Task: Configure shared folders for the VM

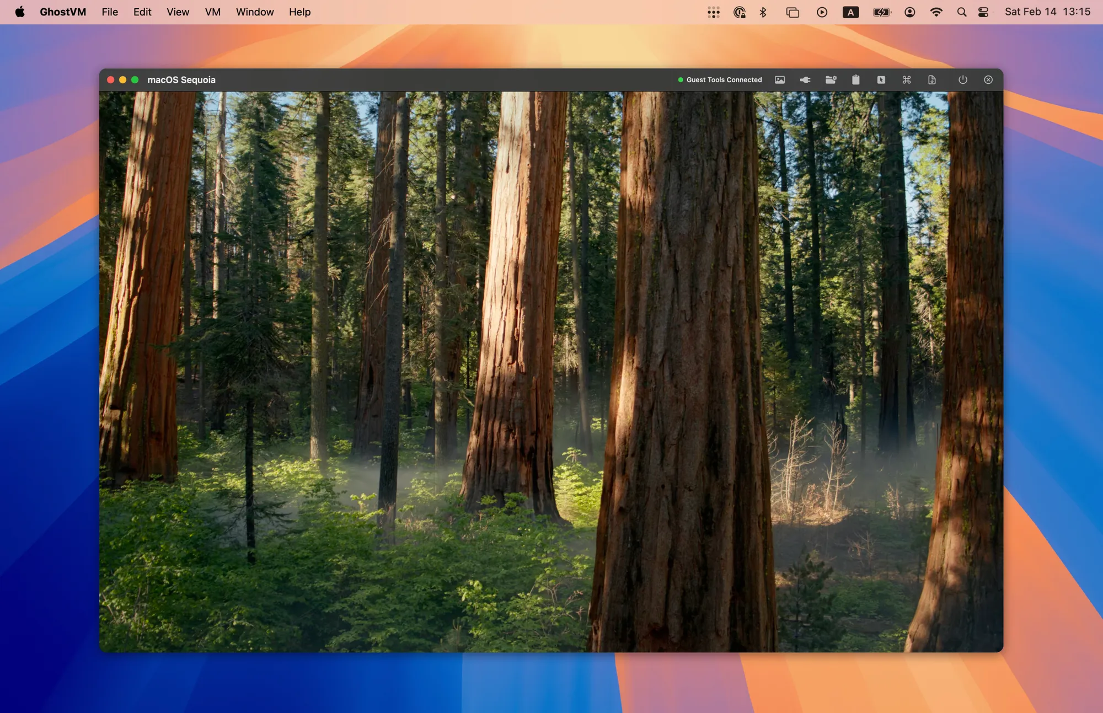Action: (x=831, y=79)
